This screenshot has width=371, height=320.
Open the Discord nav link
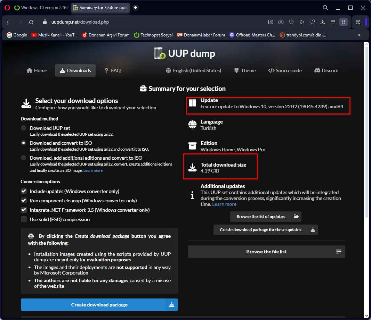326,70
